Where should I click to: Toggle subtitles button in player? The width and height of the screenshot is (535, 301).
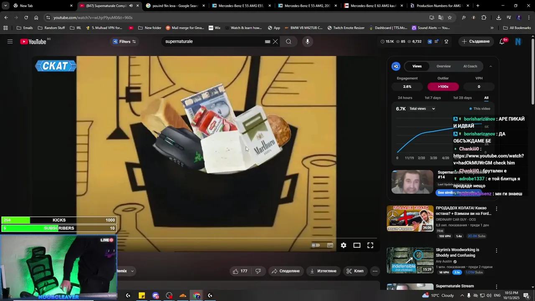click(330, 245)
